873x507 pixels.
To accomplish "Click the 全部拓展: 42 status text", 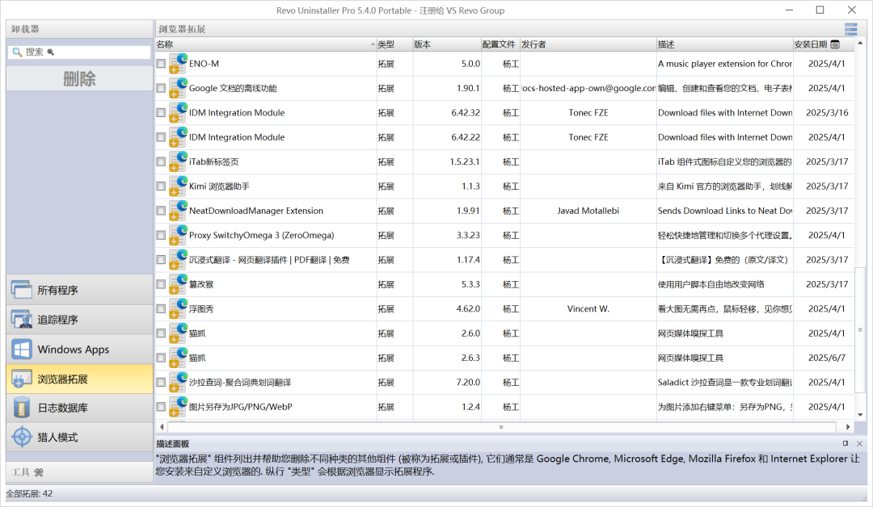I will coord(30,493).
